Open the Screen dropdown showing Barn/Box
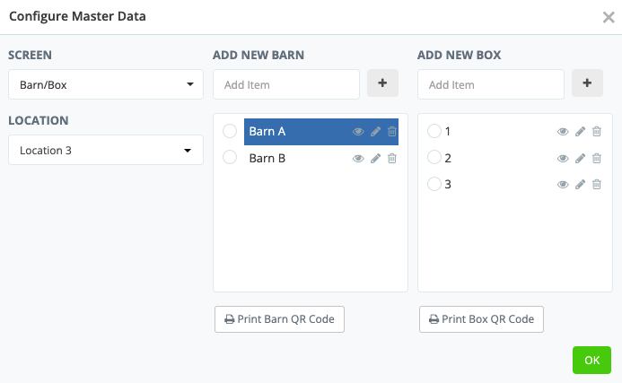 click(x=106, y=85)
